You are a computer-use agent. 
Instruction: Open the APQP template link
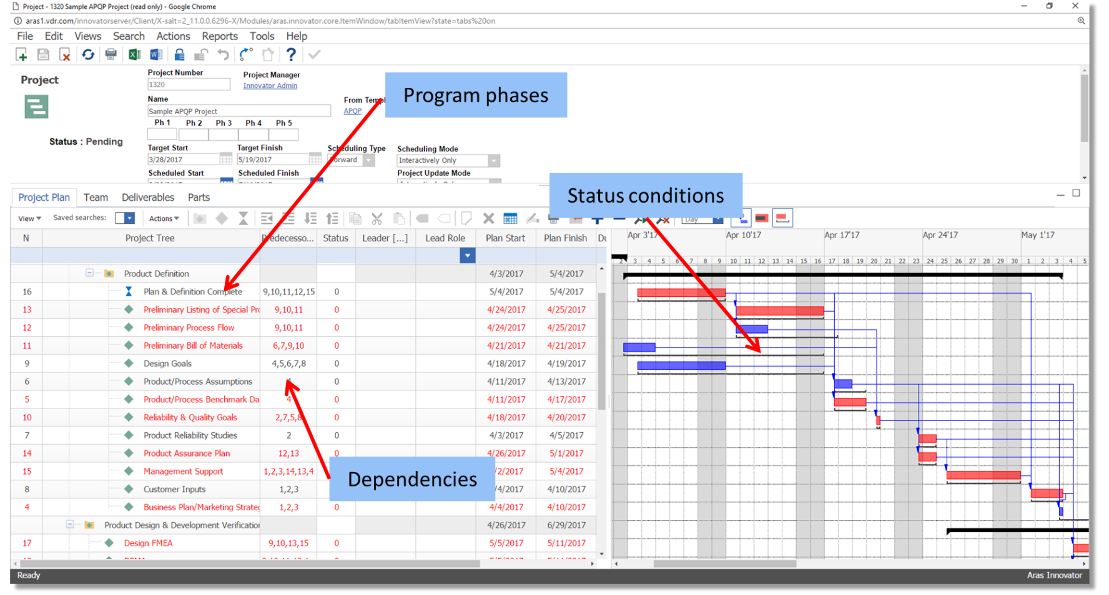point(353,110)
